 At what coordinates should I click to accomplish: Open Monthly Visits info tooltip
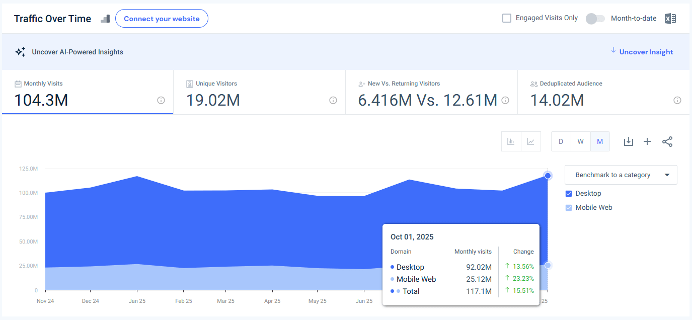click(161, 101)
